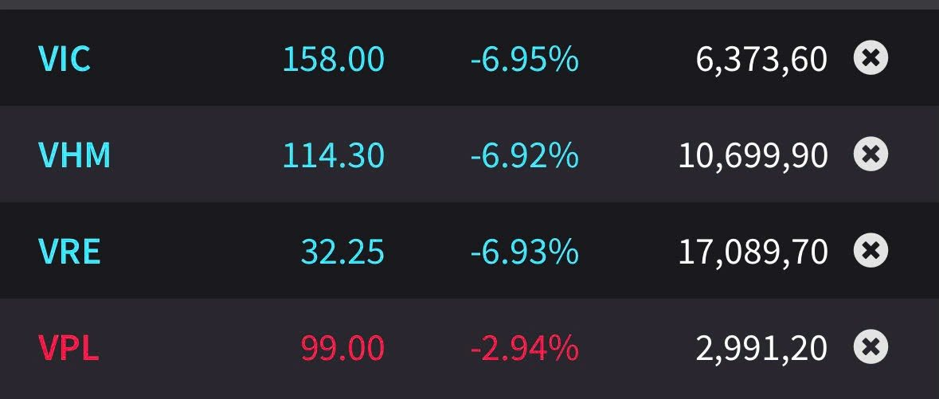Click VHM volume 10,699,90
Viewport: 939px width, 399px height.
753,155
